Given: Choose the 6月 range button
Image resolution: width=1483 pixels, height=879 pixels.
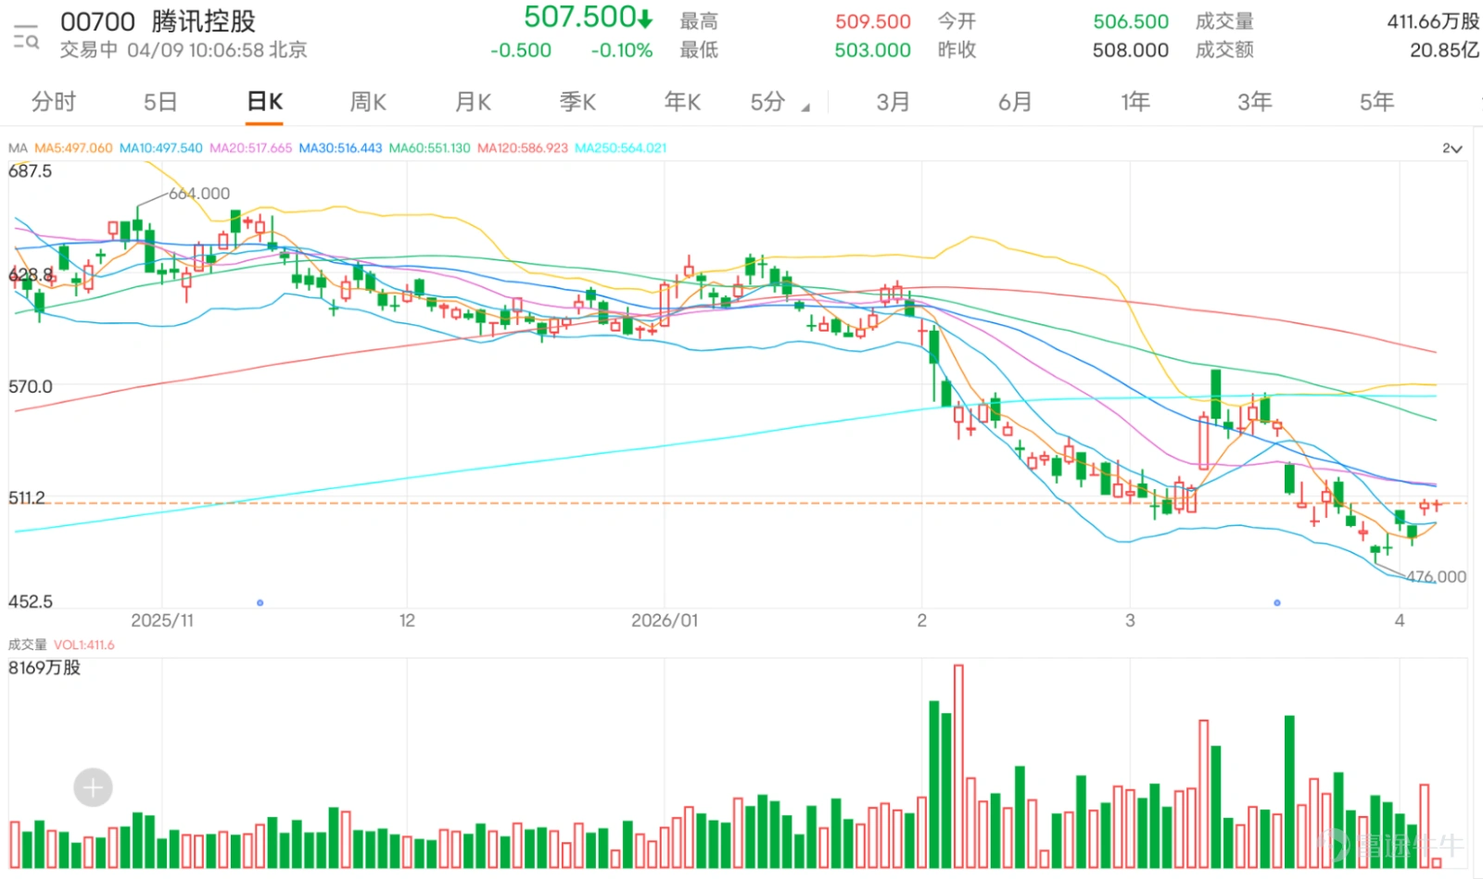Looking at the screenshot, I should click(1015, 102).
